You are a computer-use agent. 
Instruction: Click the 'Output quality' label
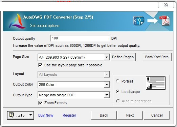(24, 38)
